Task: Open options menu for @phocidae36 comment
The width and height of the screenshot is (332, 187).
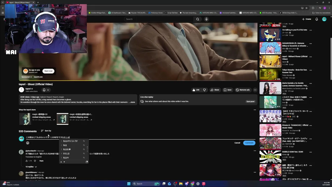Action: [x=255, y=151]
